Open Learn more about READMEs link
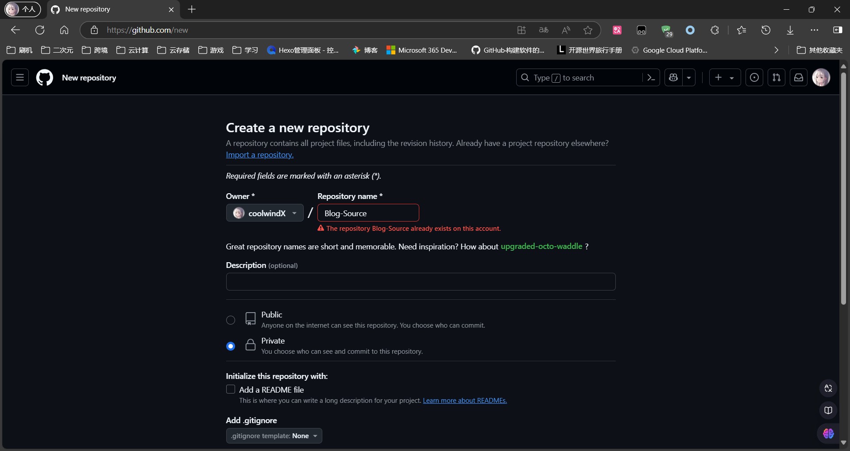The image size is (850, 451). pyautogui.click(x=465, y=401)
